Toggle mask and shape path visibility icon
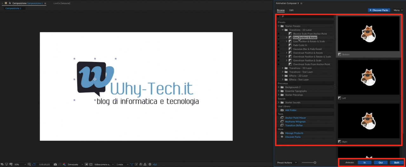This screenshot has width=406, height=167. click(x=34, y=164)
